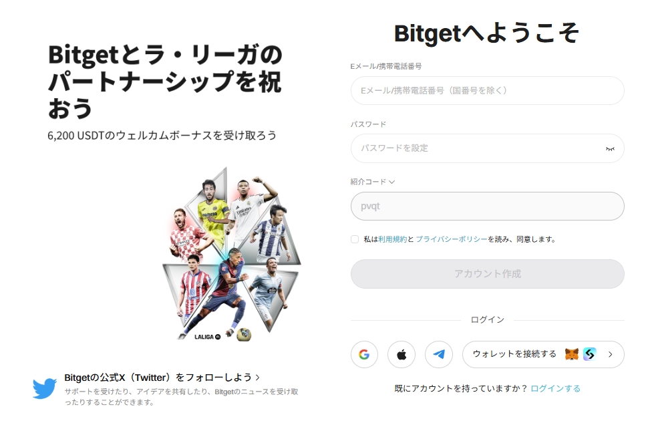This screenshot has height=429, width=652.
Task: Check the terms and privacy agreement checkbox
Action: click(x=355, y=239)
